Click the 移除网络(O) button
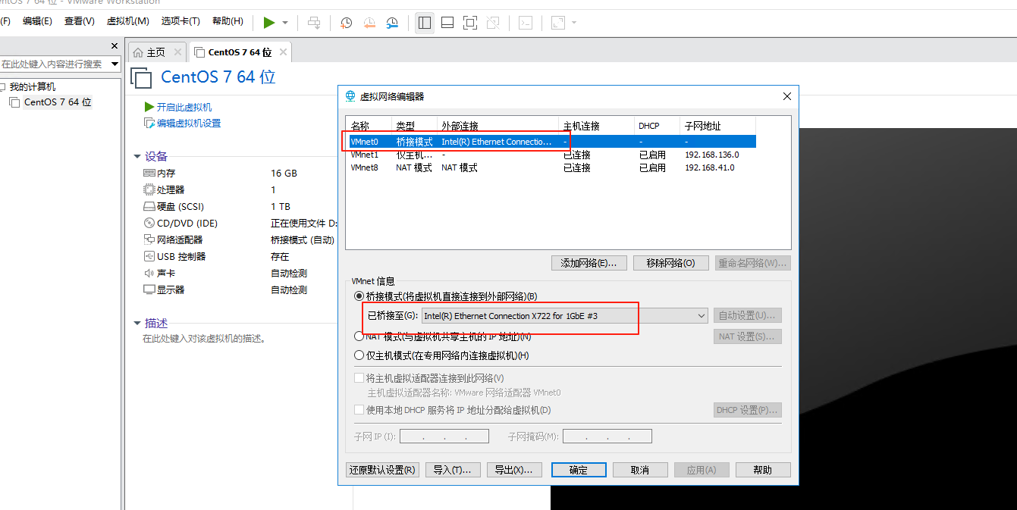 tap(670, 263)
